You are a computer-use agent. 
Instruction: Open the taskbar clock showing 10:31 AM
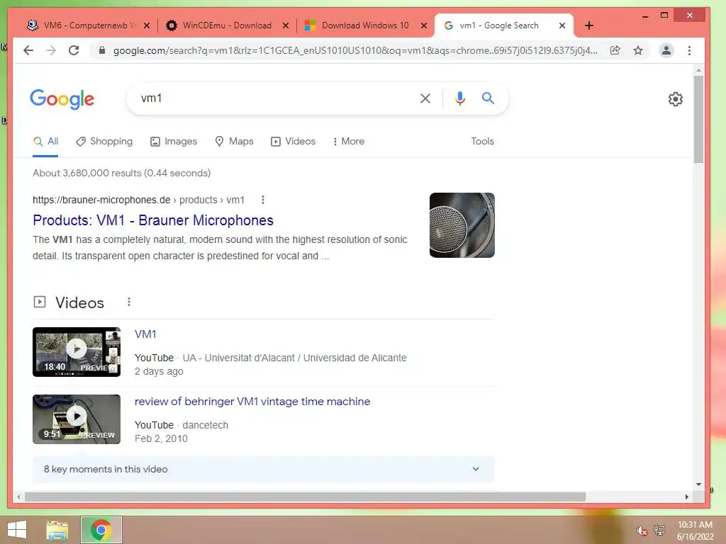pos(695,530)
